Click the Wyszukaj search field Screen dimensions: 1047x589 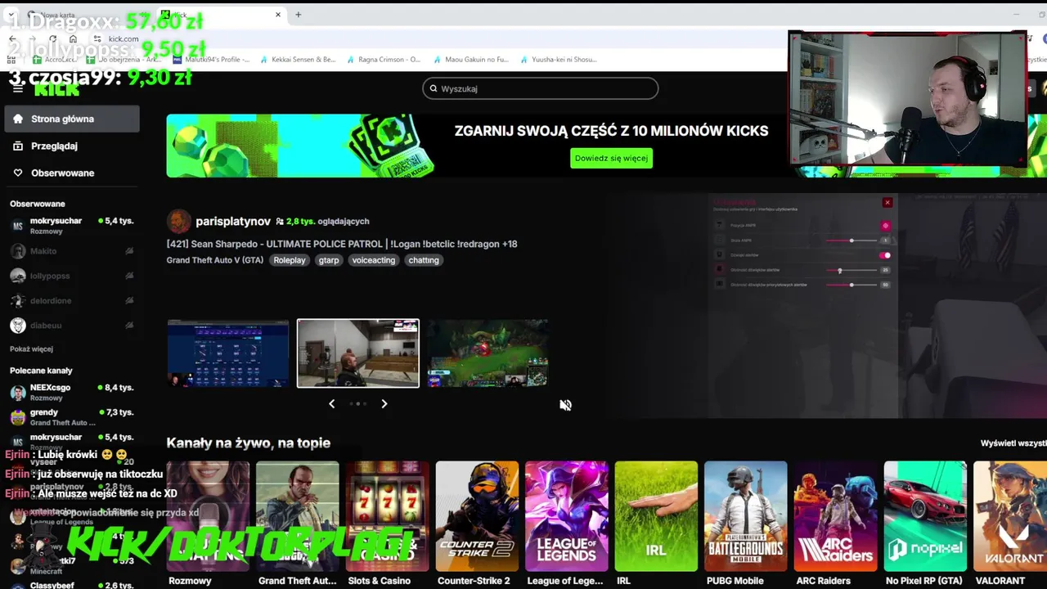point(541,88)
